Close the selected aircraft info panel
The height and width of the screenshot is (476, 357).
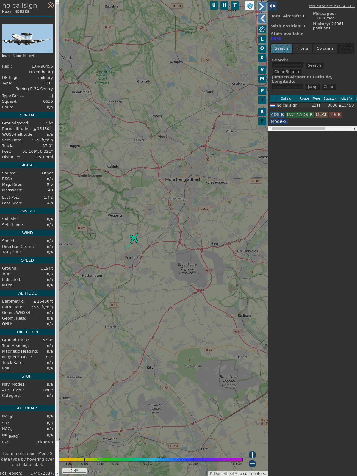(x=51, y=5)
